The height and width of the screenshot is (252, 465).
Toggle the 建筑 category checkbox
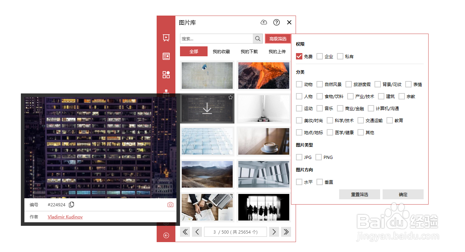tap(381, 96)
